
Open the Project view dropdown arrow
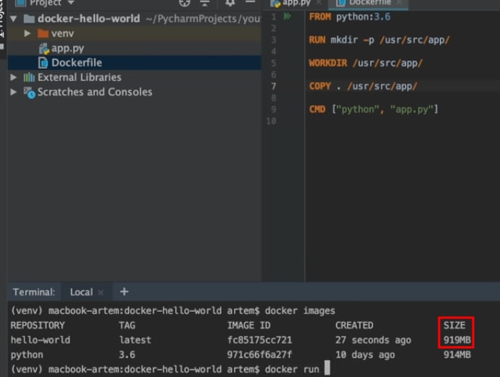pos(71,3)
